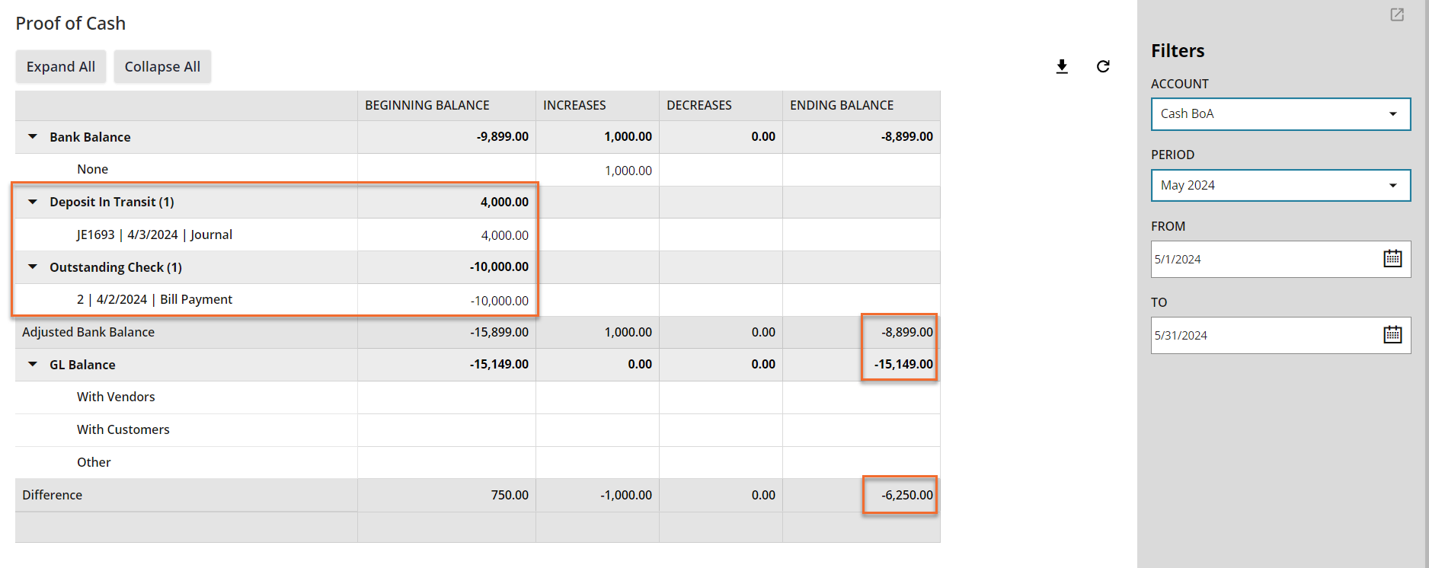The image size is (1429, 568).
Task: Open the TO date calendar picker
Action: click(x=1392, y=335)
